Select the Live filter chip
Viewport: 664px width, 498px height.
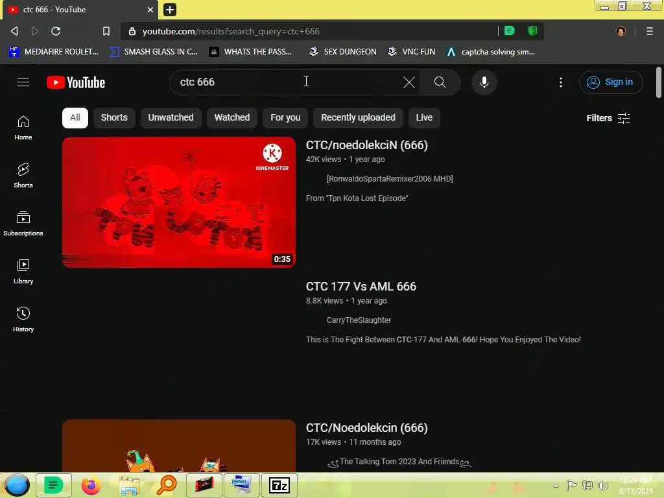pyautogui.click(x=424, y=118)
